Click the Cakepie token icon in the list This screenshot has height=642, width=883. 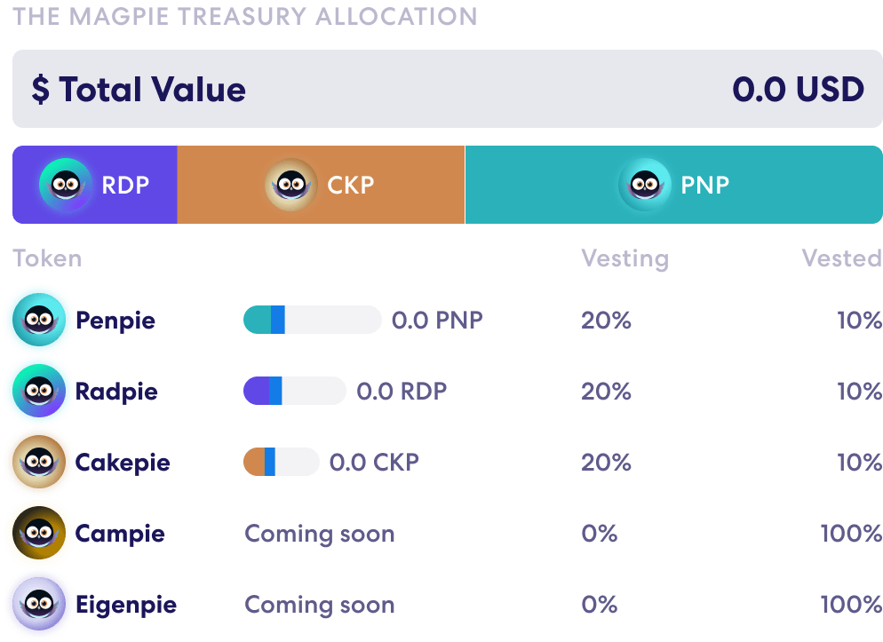click(39, 462)
